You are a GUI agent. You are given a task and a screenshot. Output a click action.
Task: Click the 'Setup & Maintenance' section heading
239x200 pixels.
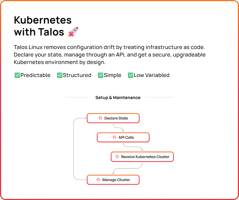tap(118, 98)
